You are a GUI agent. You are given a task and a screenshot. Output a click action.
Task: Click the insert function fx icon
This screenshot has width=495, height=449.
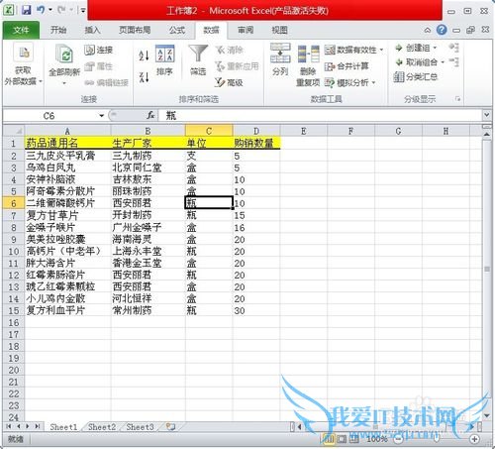(150, 116)
